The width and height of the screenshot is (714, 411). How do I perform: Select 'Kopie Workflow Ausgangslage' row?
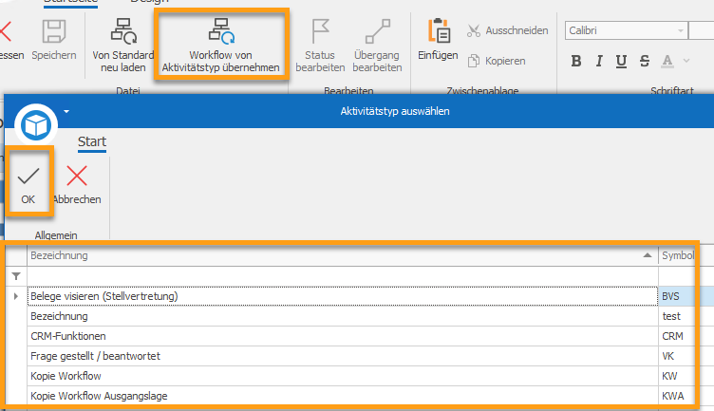(343, 396)
